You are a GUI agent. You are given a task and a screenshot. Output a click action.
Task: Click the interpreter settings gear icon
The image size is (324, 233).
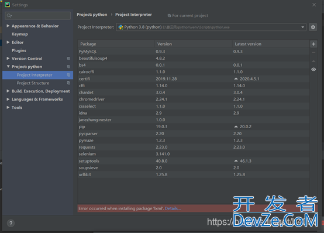tap(313, 27)
